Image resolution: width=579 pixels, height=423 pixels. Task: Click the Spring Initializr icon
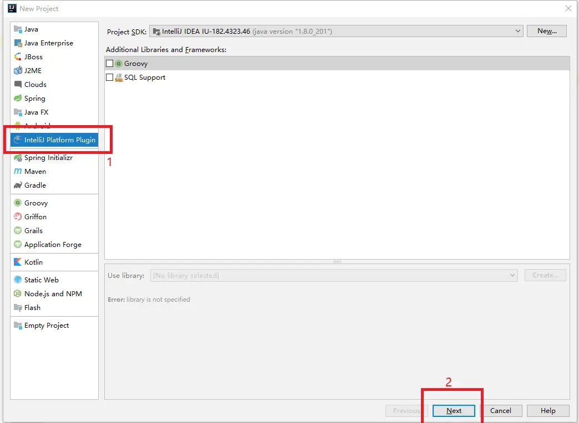[18, 158]
